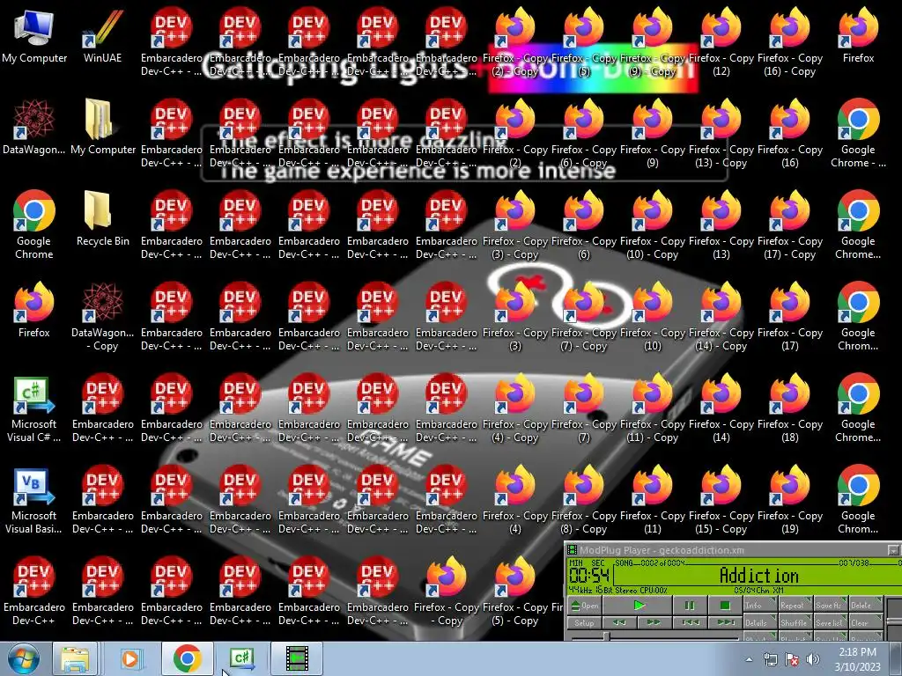Open Windows Media Player from the taskbar
The height and width of the screenshot is (676, 902).
click(130, 658)
